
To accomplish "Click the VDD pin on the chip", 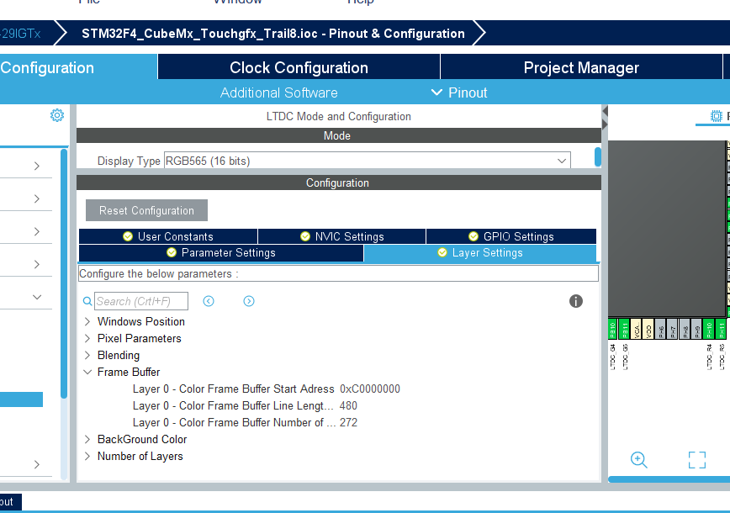I will pyautogui.click(x=648, y=329).
